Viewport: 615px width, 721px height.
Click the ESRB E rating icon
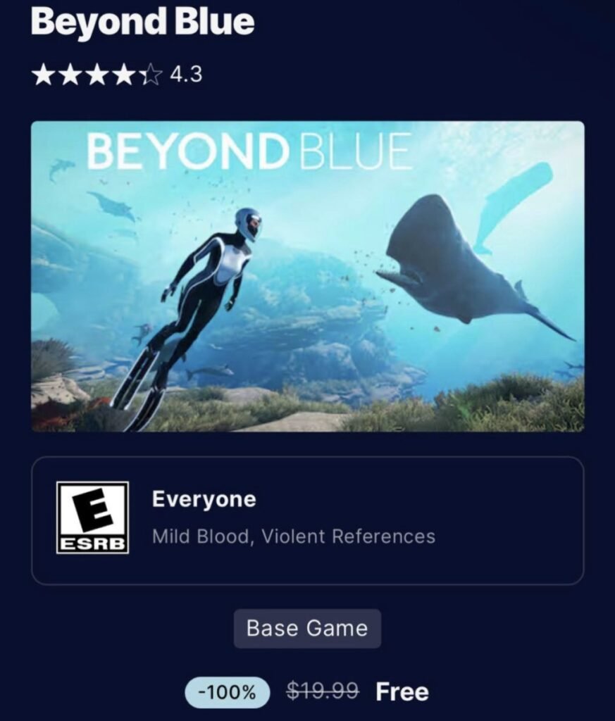coord(92,518)
